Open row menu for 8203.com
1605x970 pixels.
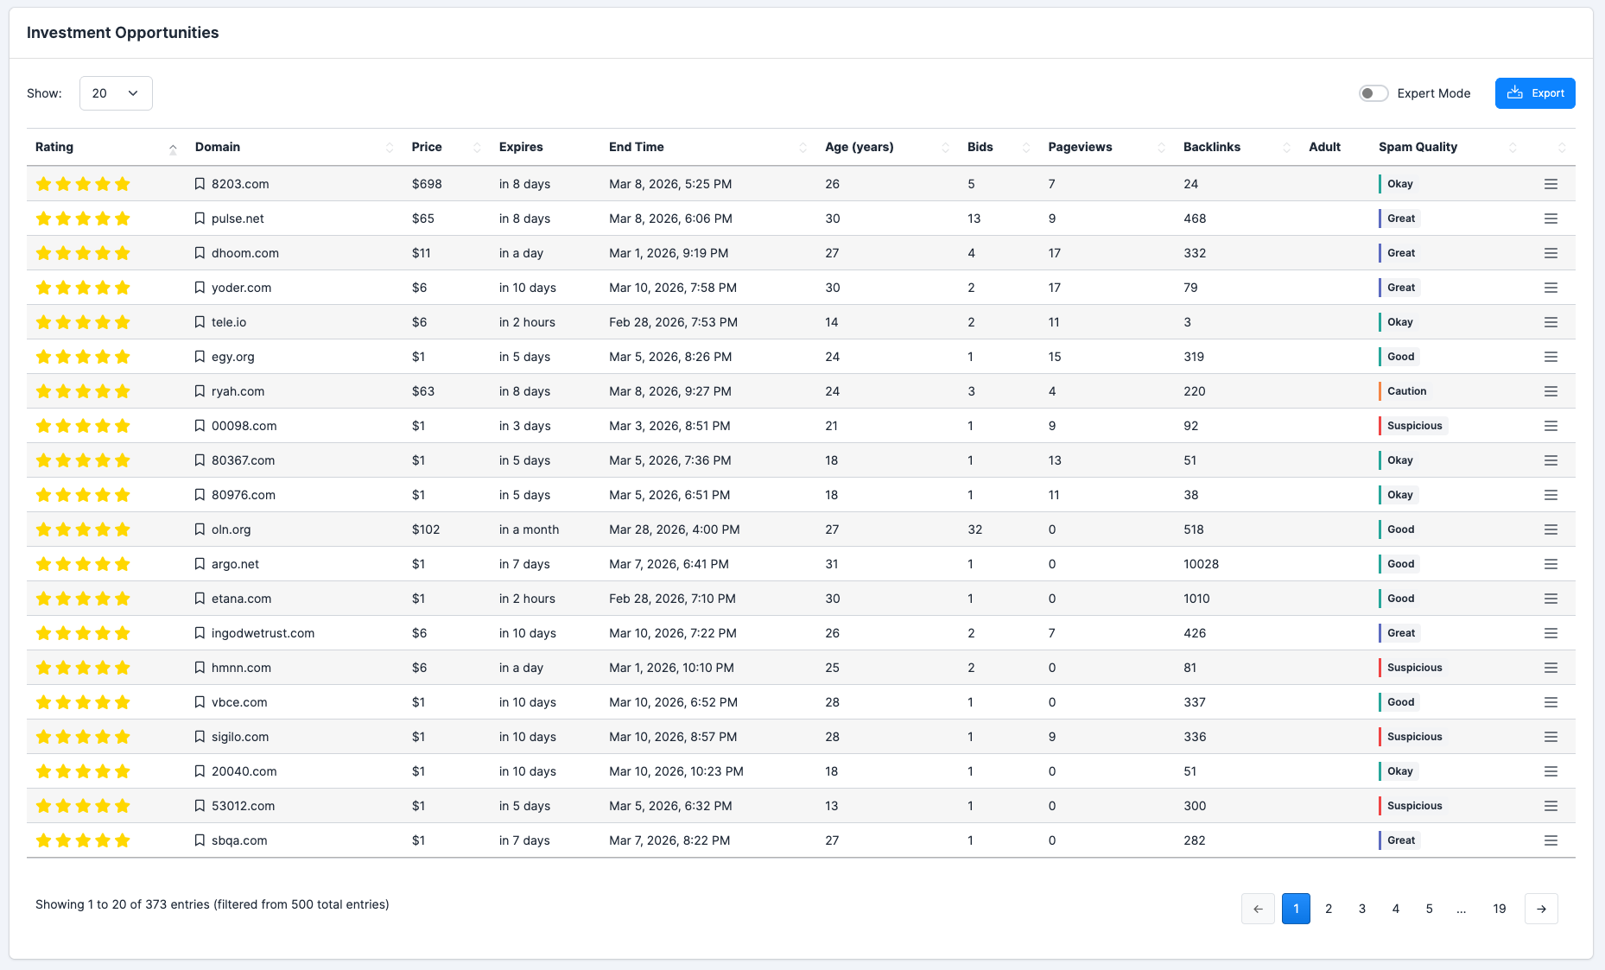pos(1551,184)
